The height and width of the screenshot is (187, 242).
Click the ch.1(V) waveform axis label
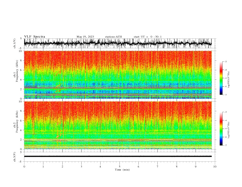tap(15, 43)
